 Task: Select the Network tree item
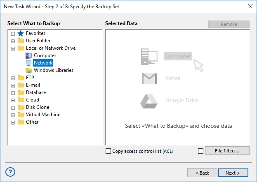click(43, 63)
